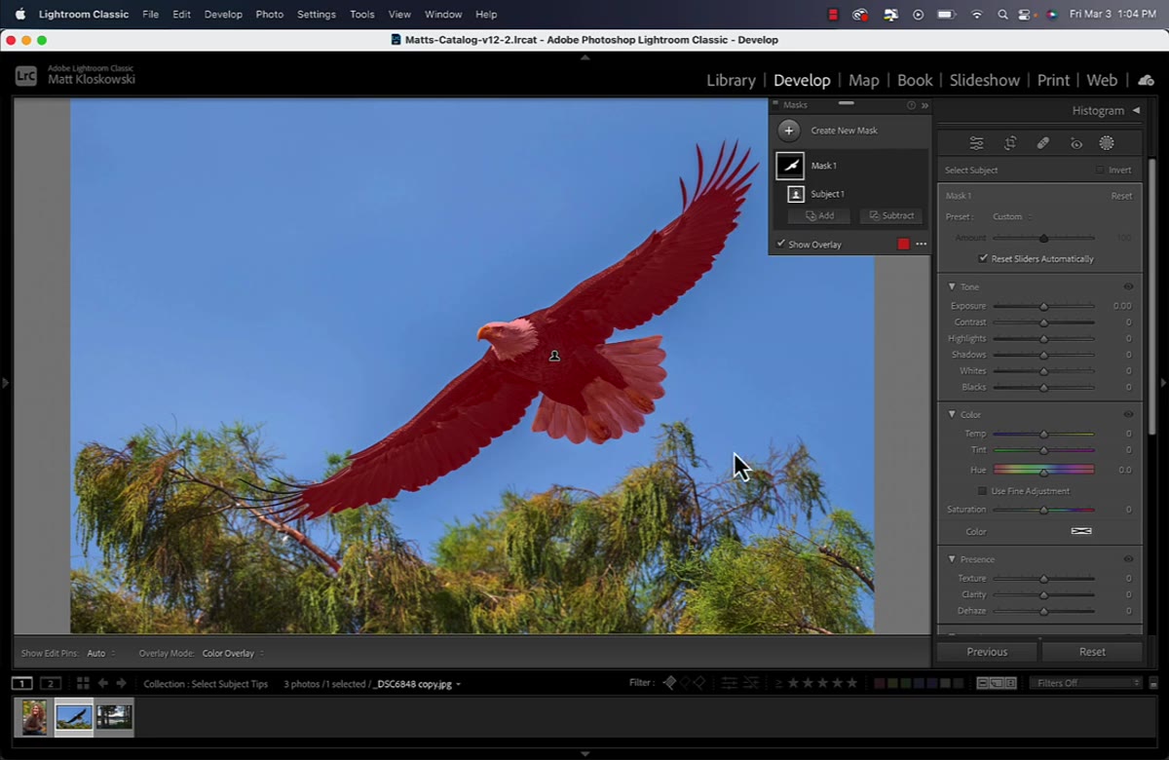
Task: Click the Exposure slider handle
Action: 1043,306
